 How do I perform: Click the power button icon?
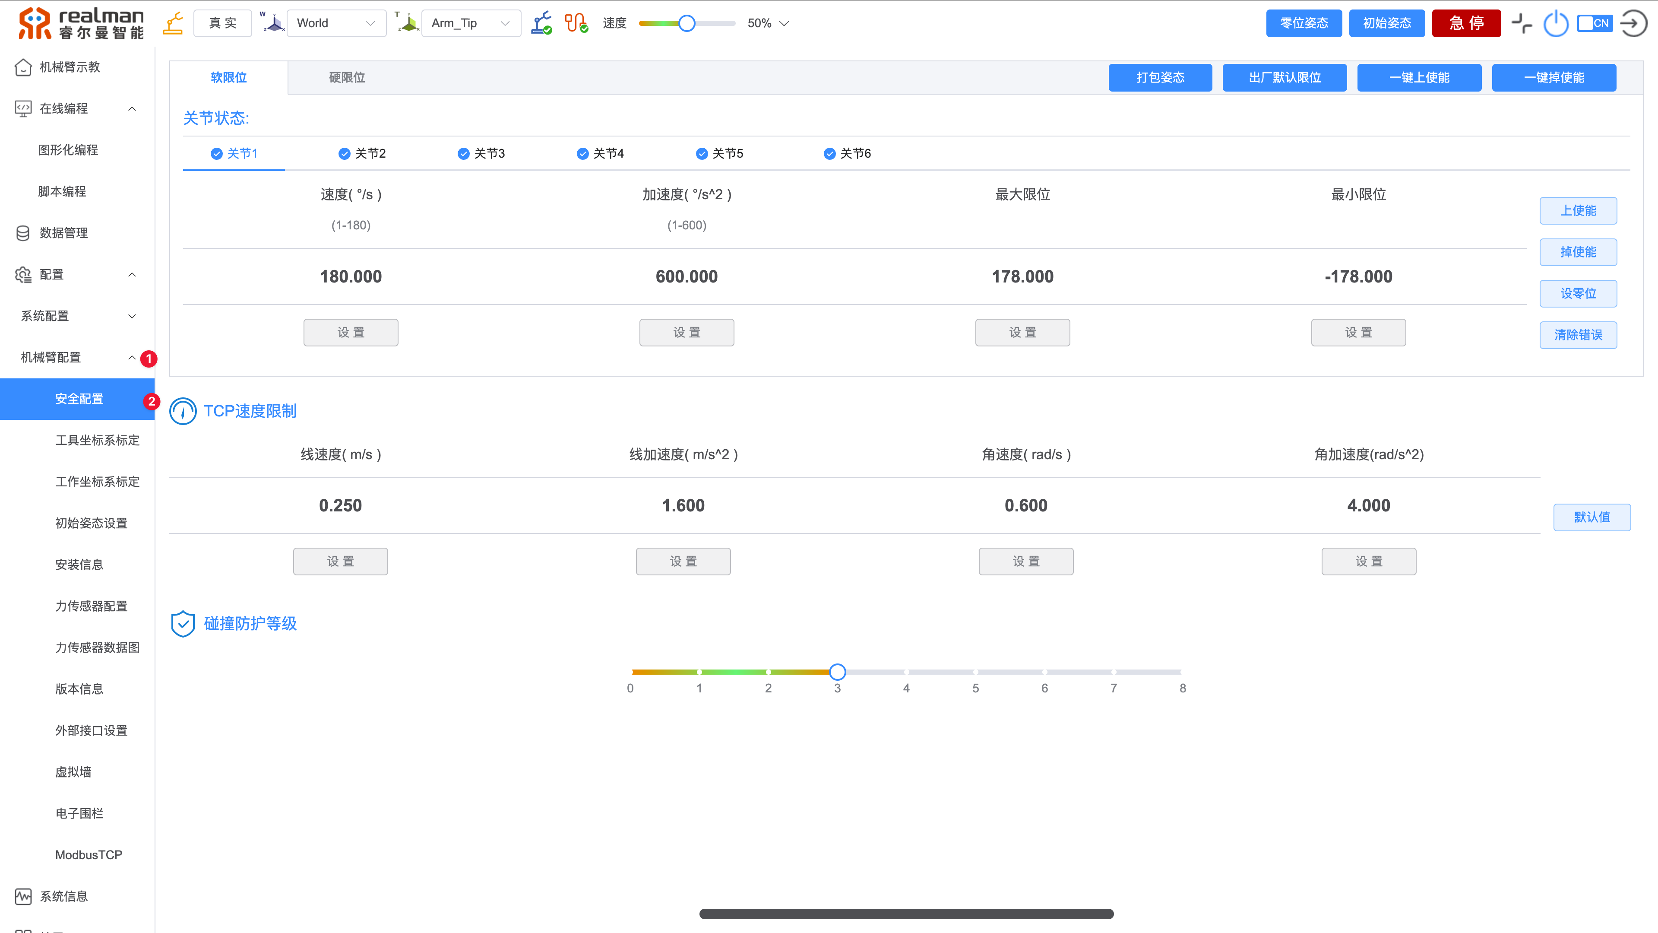(1556, 23)
